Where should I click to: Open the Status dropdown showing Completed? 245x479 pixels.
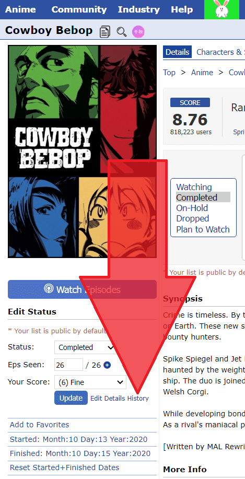coord(85,347)
